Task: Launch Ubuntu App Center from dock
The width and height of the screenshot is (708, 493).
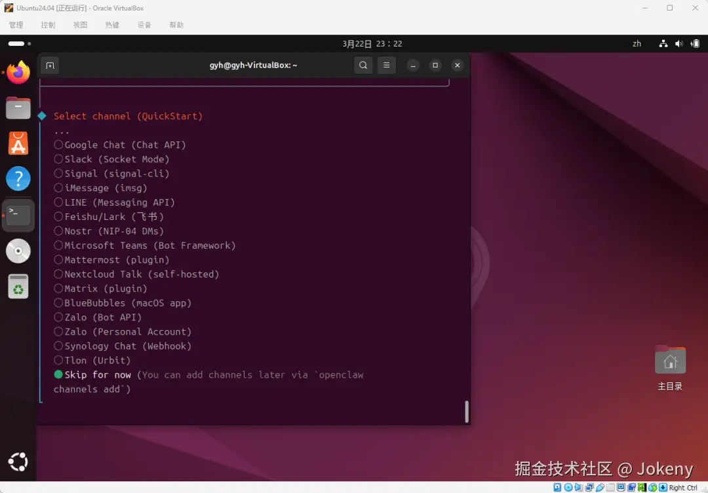Action: coord(18,143)
